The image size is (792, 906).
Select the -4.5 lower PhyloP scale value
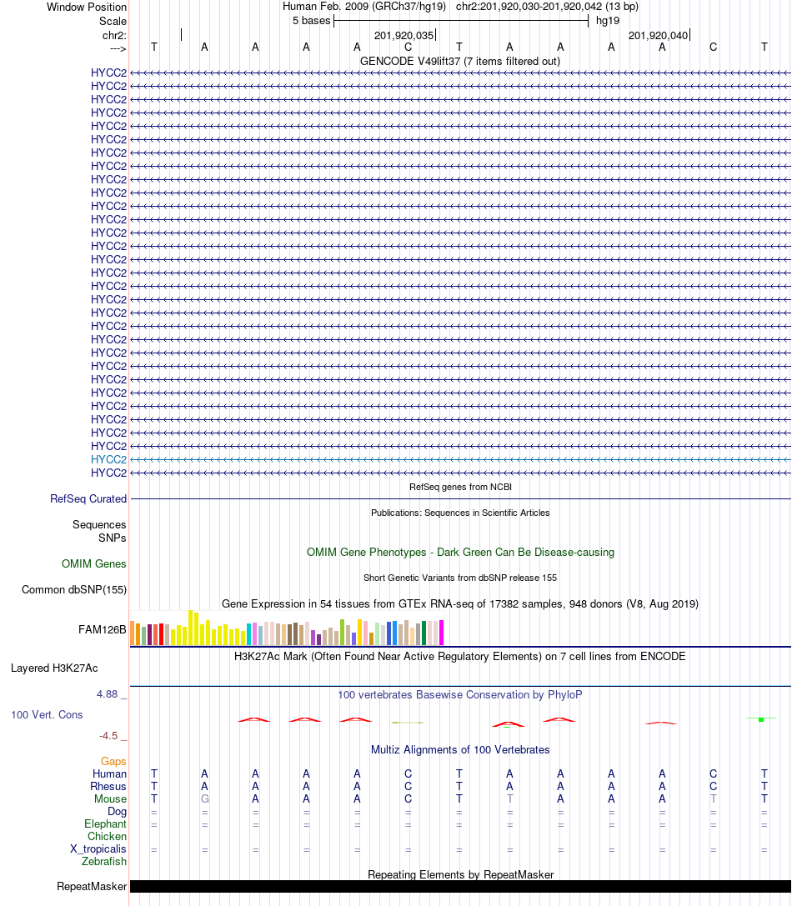pos(108,735)
